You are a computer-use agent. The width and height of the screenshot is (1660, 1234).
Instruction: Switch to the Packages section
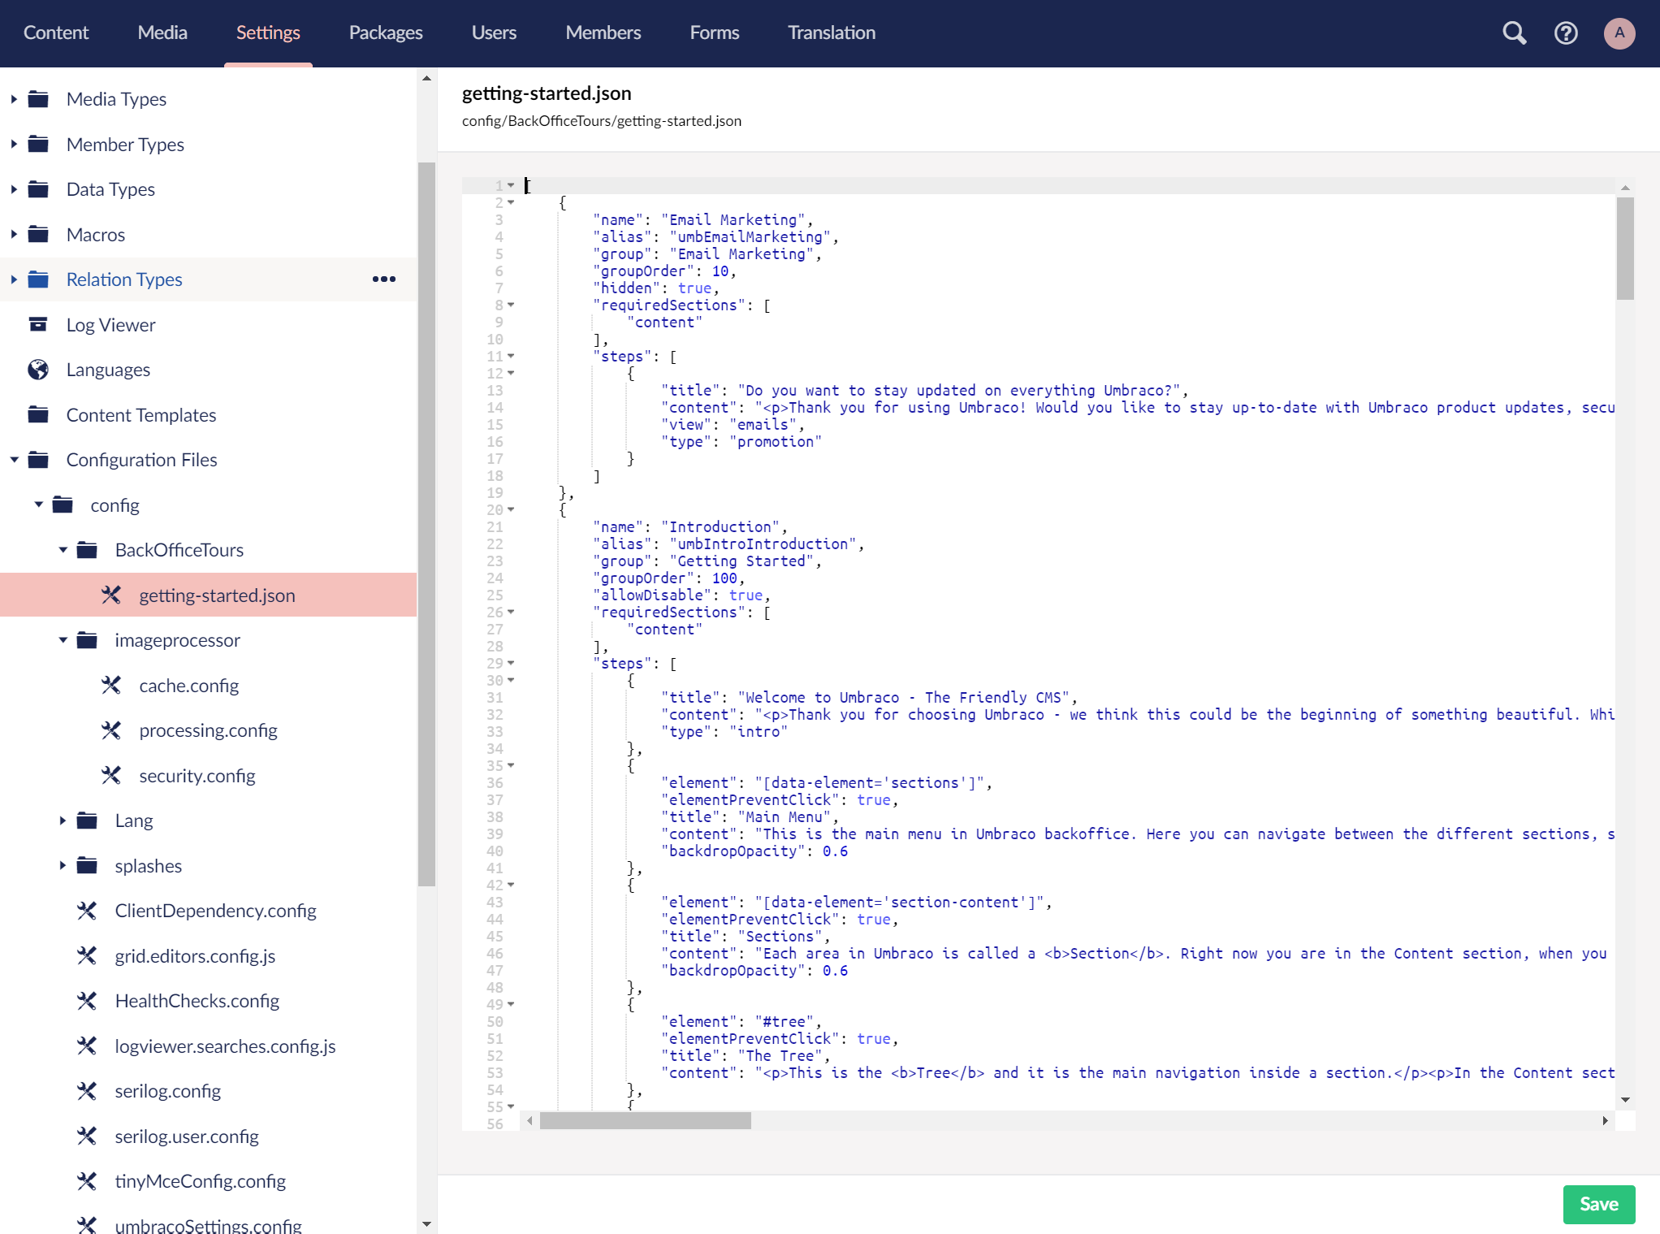tap(386, 33)
